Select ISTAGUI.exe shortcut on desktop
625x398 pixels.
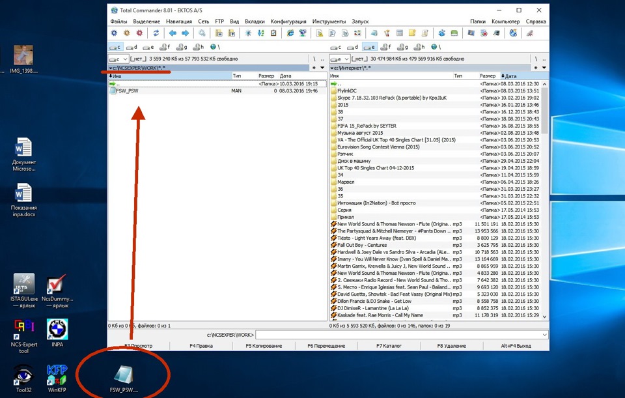23,291
